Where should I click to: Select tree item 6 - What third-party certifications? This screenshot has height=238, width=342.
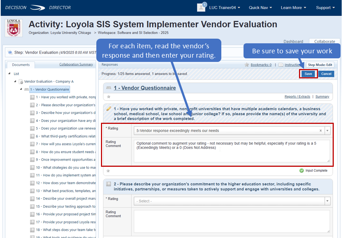66,136
